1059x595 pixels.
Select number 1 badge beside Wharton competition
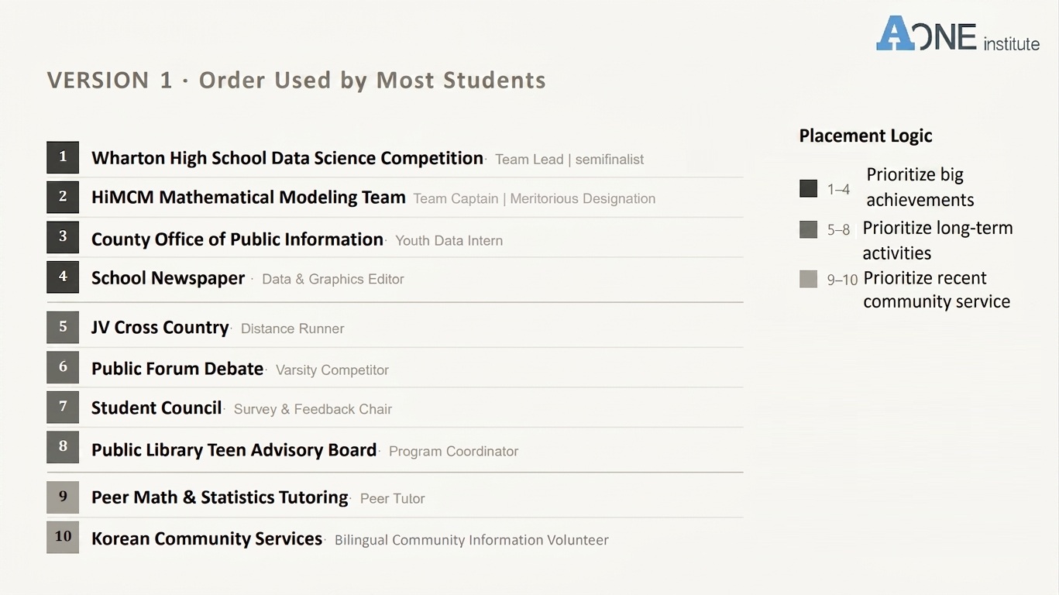click(x=63, y=157)
